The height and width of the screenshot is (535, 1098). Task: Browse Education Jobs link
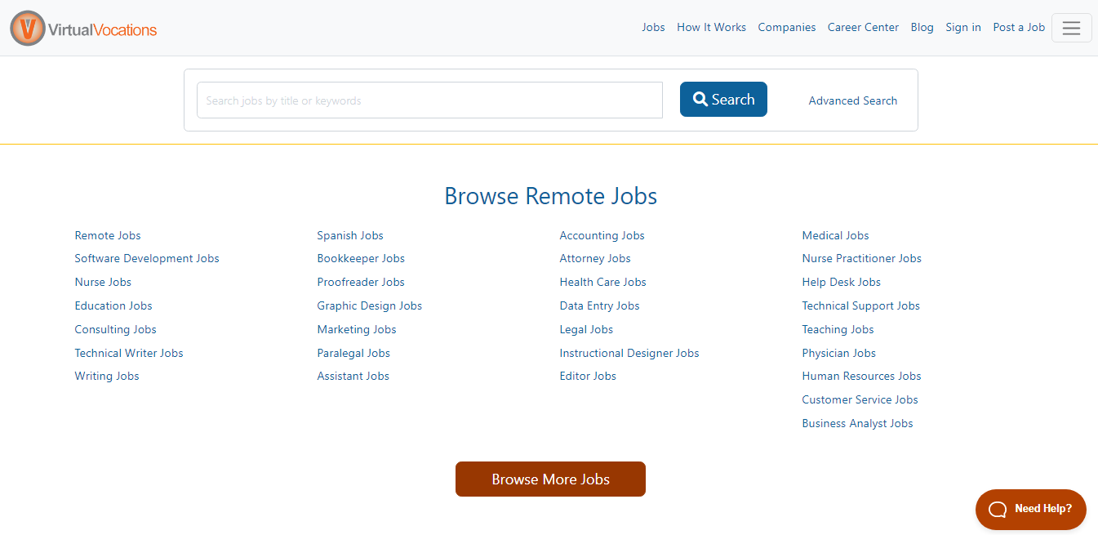113,305
